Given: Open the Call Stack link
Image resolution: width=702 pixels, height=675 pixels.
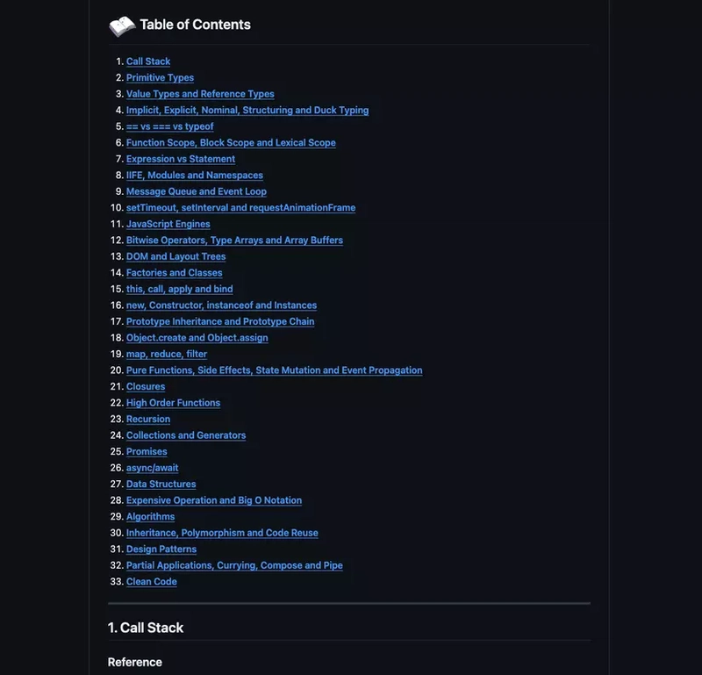Looking at the screenshot, I should tap(148, 61).
